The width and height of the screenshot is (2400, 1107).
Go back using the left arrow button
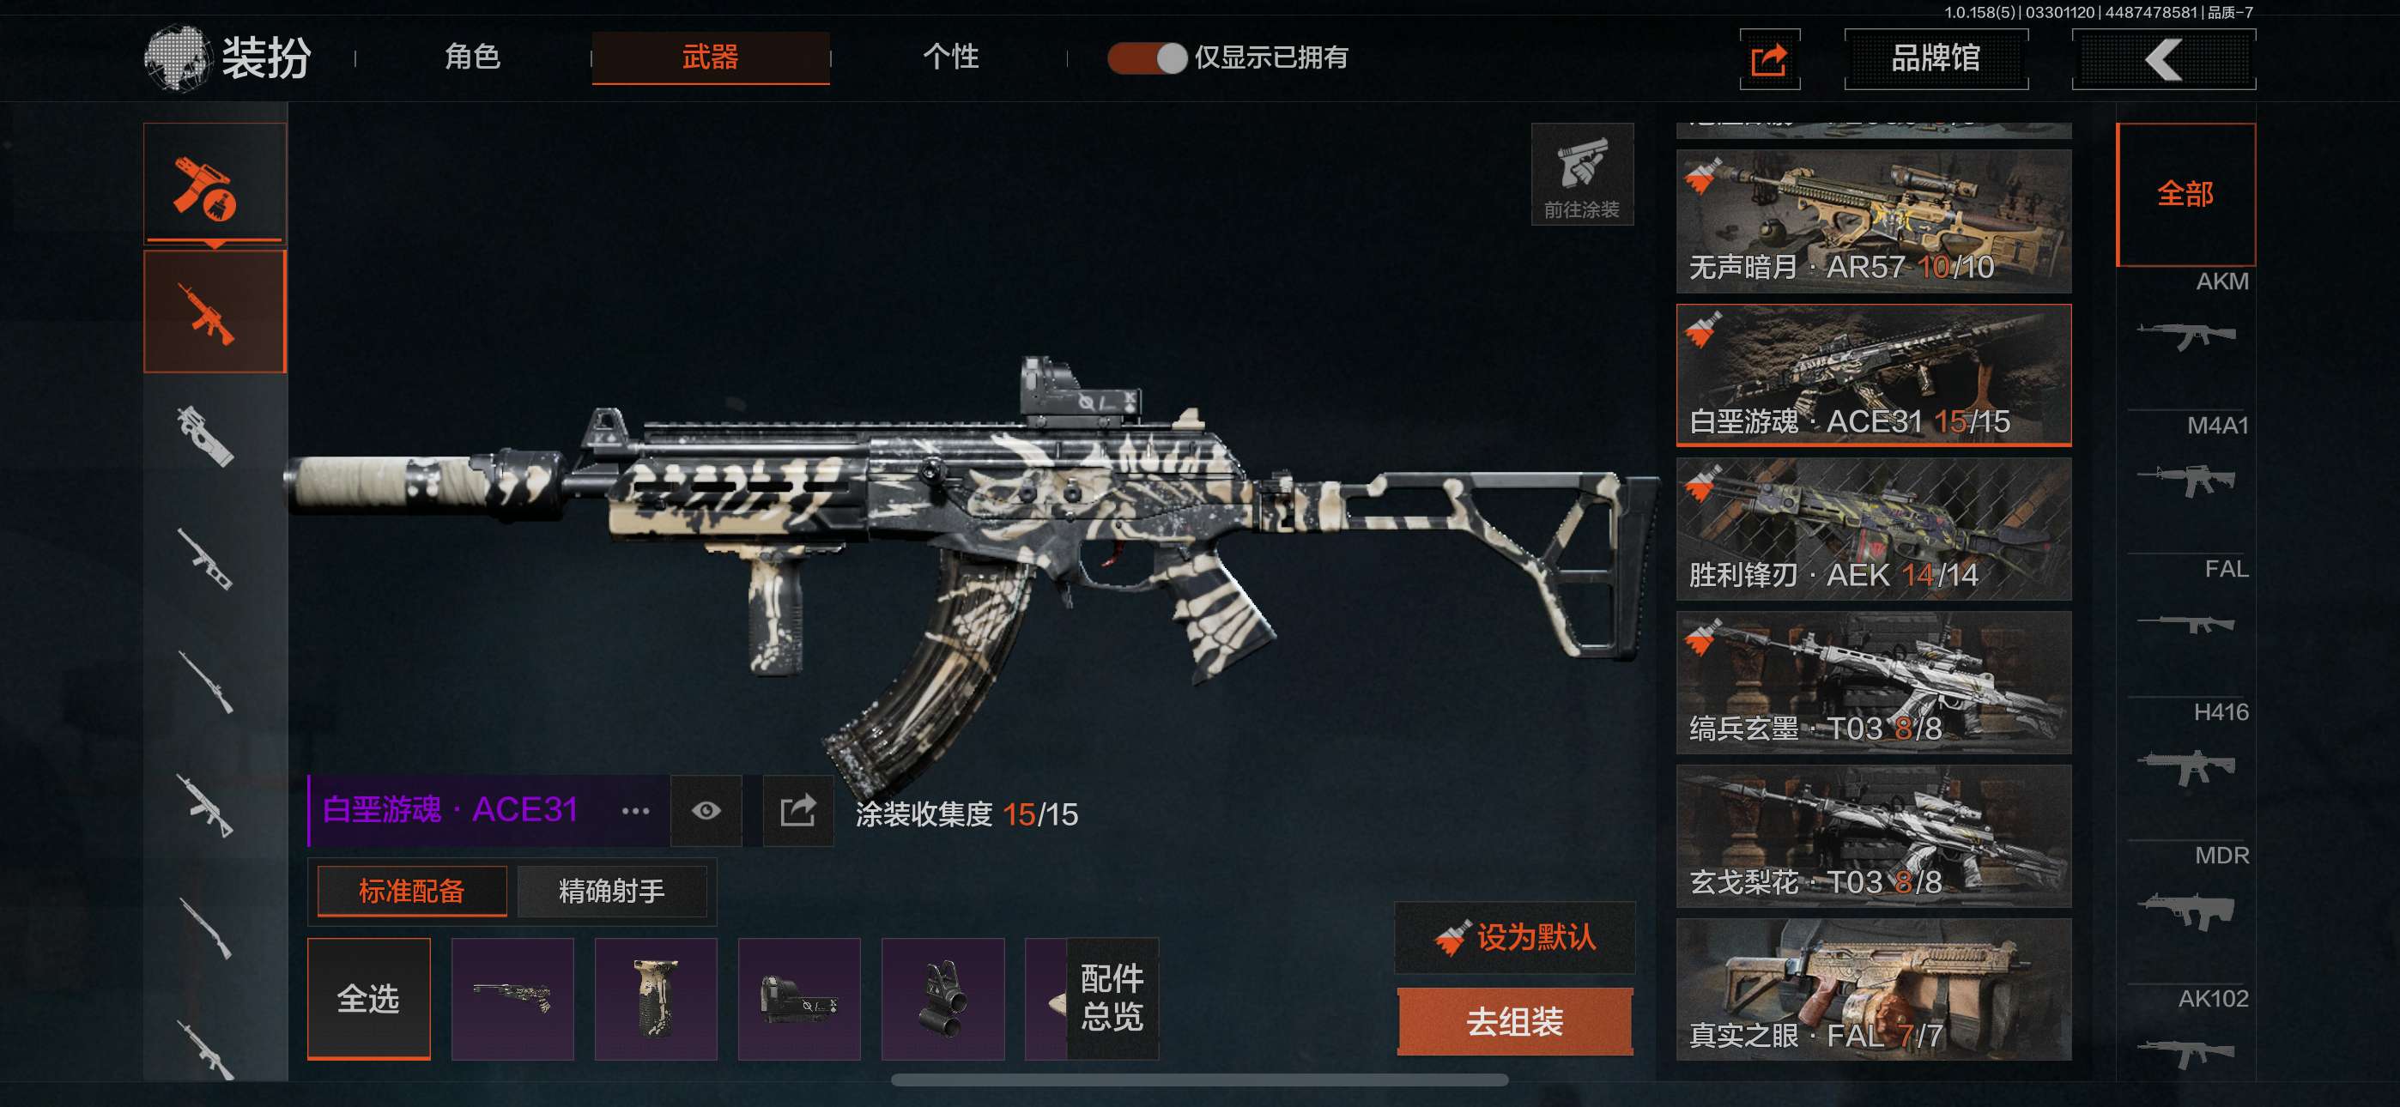(x=2162, y=59)
